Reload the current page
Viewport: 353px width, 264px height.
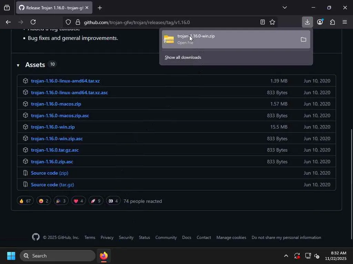point(33,22)
